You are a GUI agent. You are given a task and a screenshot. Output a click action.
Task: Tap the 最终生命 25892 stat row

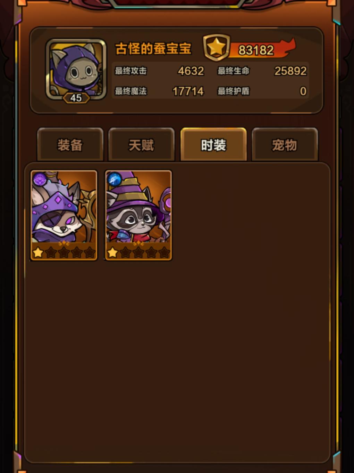262,71
